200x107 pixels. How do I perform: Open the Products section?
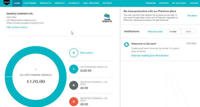(x=45, y=3)
